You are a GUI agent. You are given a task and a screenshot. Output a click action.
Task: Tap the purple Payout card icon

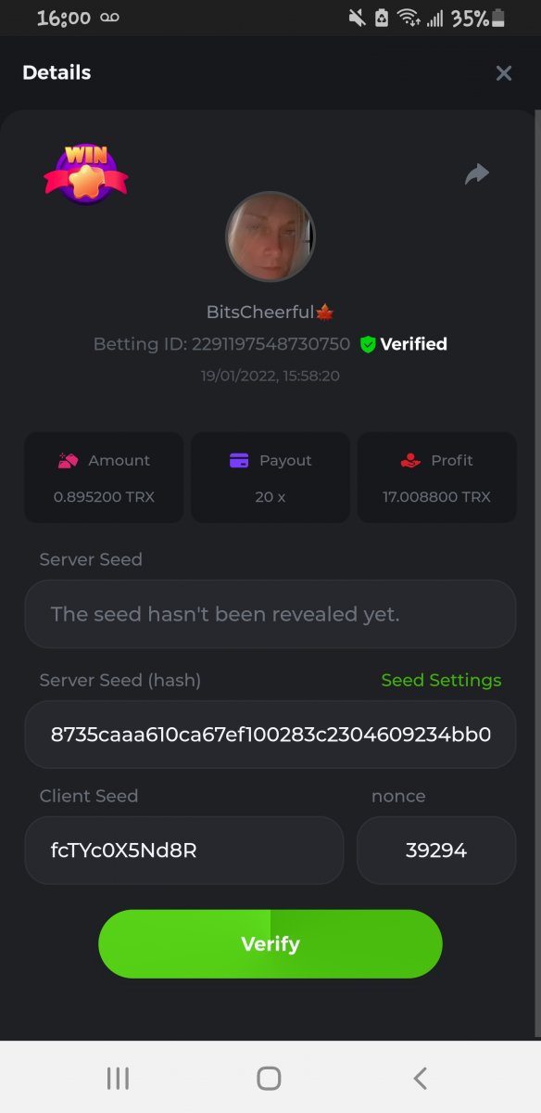(x=239, y=460)
